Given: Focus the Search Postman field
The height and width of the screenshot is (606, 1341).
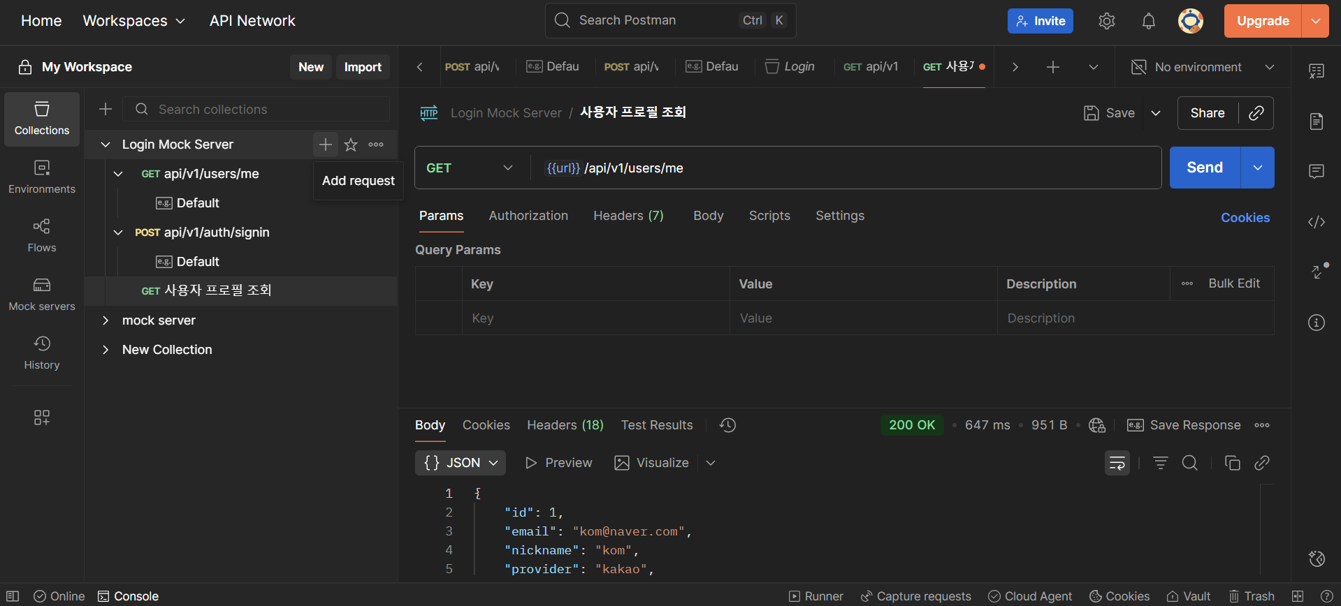Looking at the screenshot, I should pyautogui.click(x=670, y=20).
